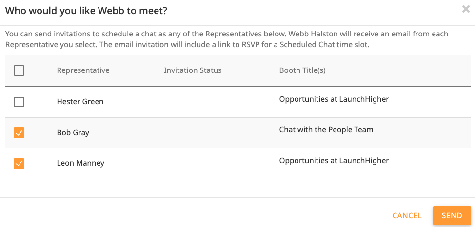Click Leon Manney's Opportunities at LaunchHigher booth title
The height and width of the screenshot is (227, 475).
click(x=334, y=160)
